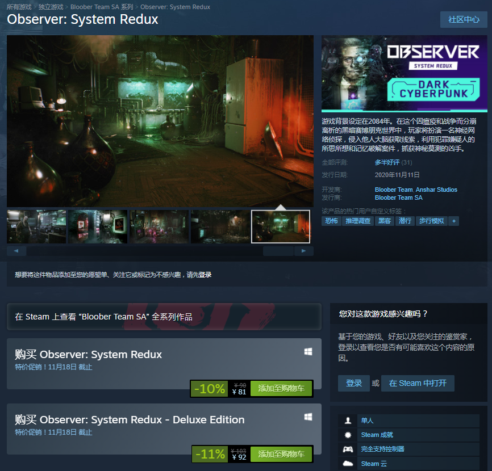
Task: Select the 恐怖 tag
Action: [x=331, y=221]
